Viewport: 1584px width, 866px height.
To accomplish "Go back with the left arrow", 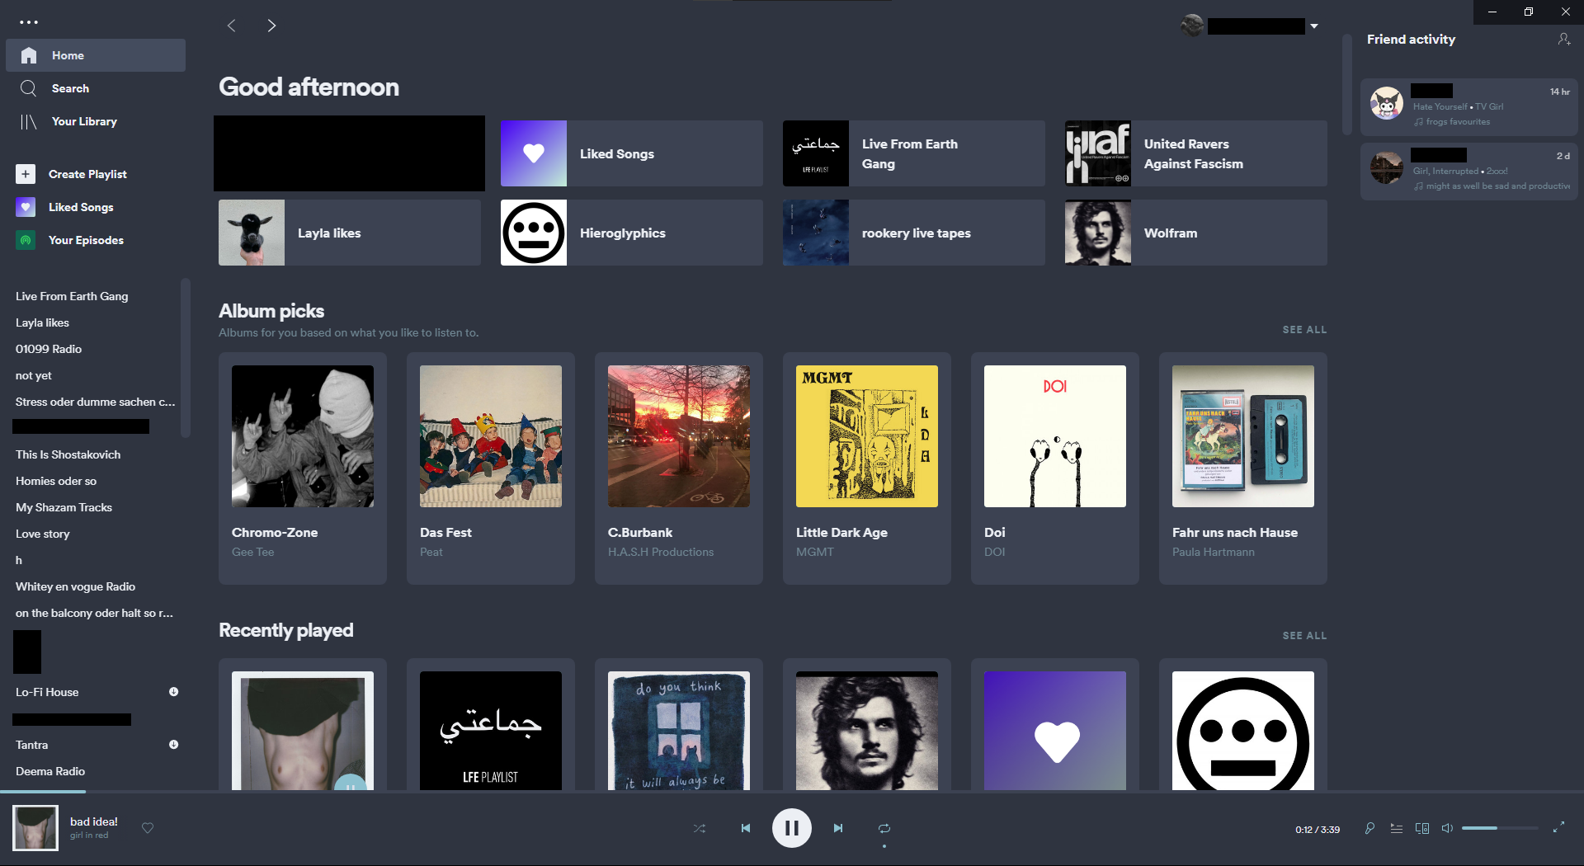I will (x=232, y=26).
